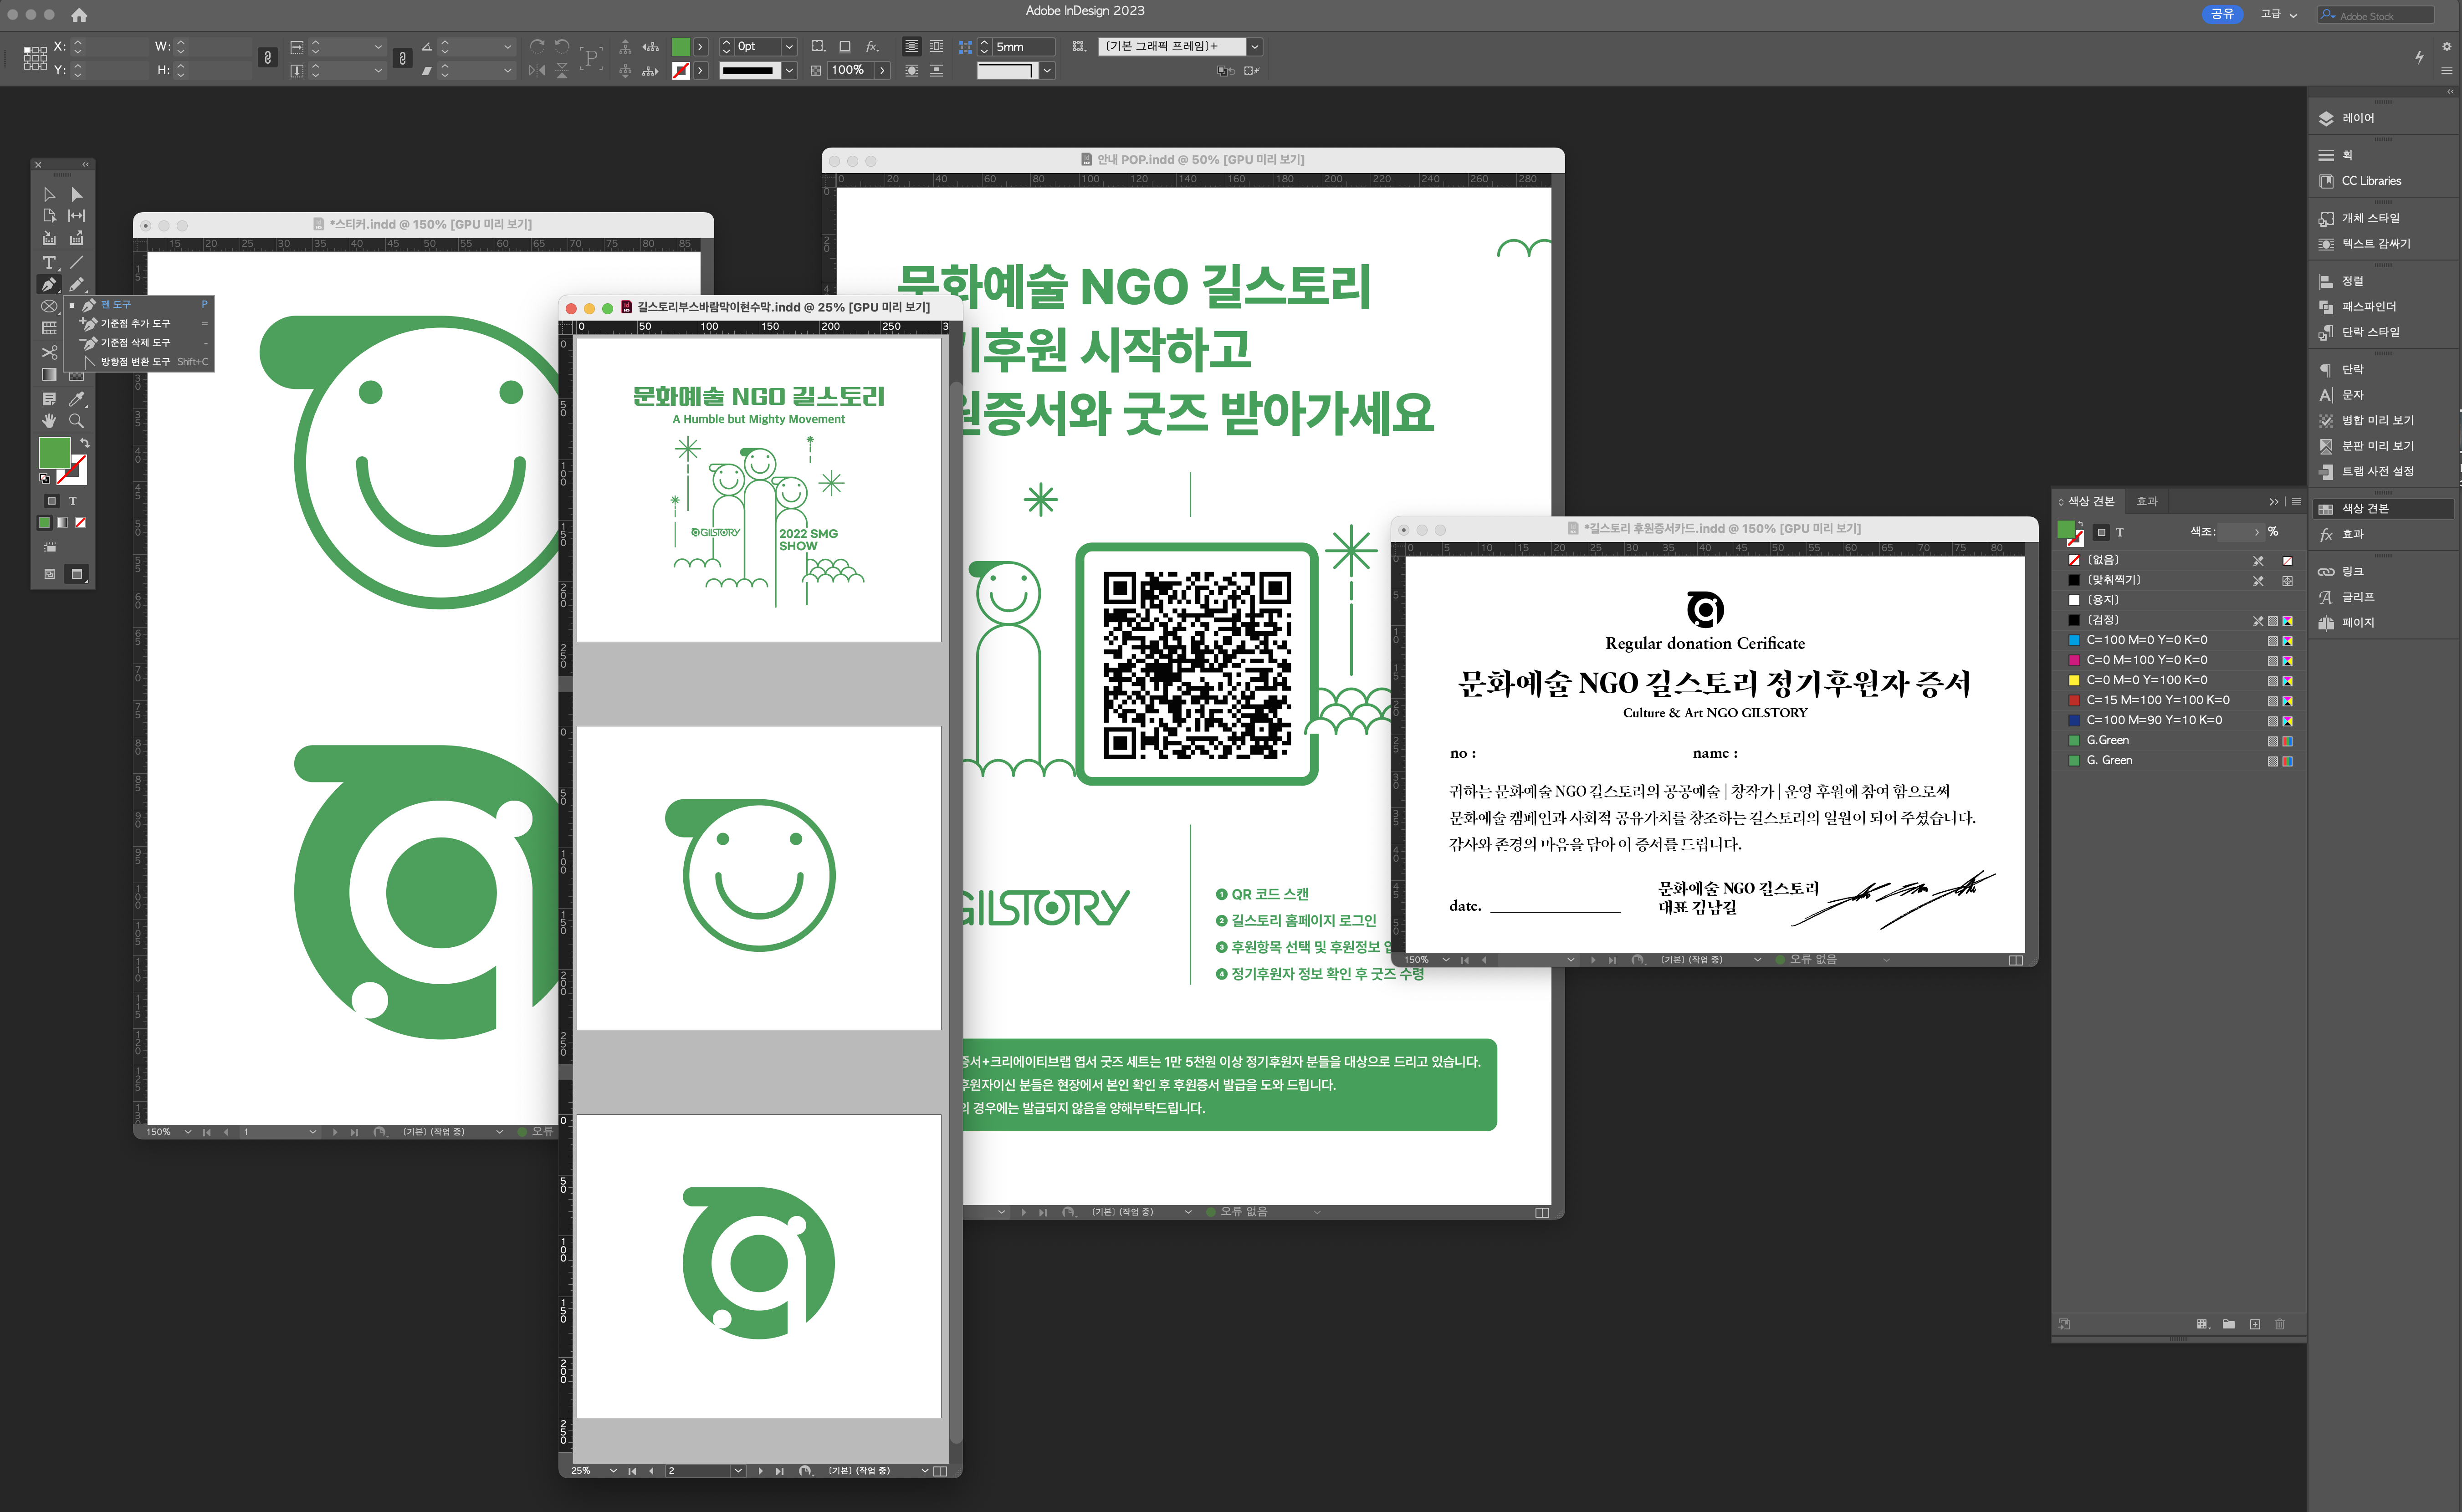Select the C=100 M=0 Y=0 K=0 swatch
2462x1512 pixels.
pyautogui.click(x=2178, y=640)
